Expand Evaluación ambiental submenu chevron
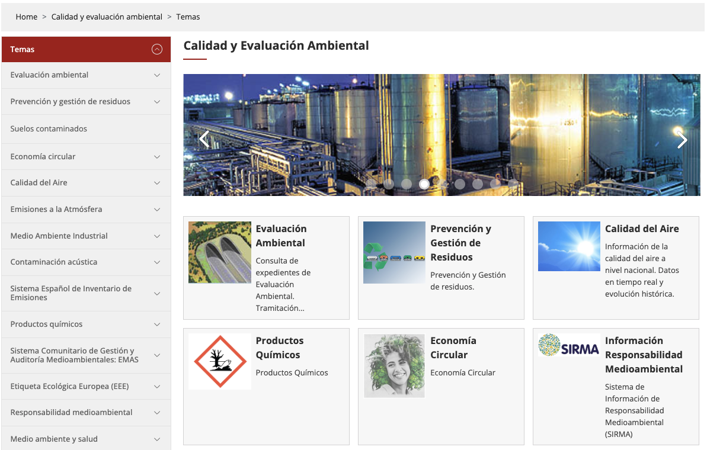707x450 pixels. pyautogui.click(x=157, y=75)
